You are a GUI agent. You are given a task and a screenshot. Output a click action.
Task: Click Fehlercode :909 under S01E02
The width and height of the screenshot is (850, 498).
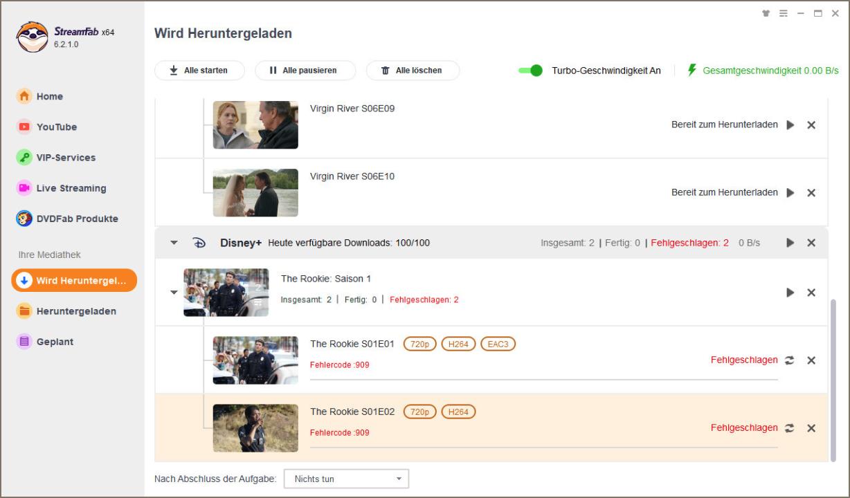[340, 432]
